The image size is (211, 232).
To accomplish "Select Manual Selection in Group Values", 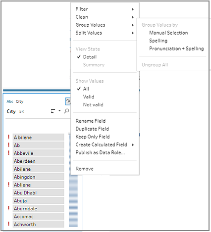I will 168,33.
